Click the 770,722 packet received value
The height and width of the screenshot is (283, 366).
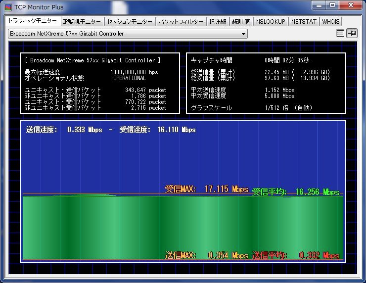pos(145,102)
